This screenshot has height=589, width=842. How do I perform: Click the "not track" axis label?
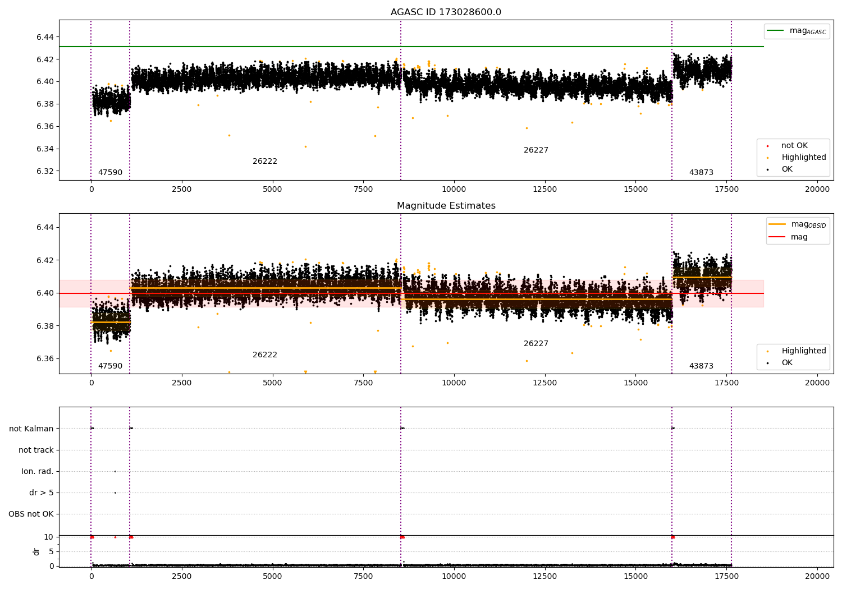(x=36, y=450)
